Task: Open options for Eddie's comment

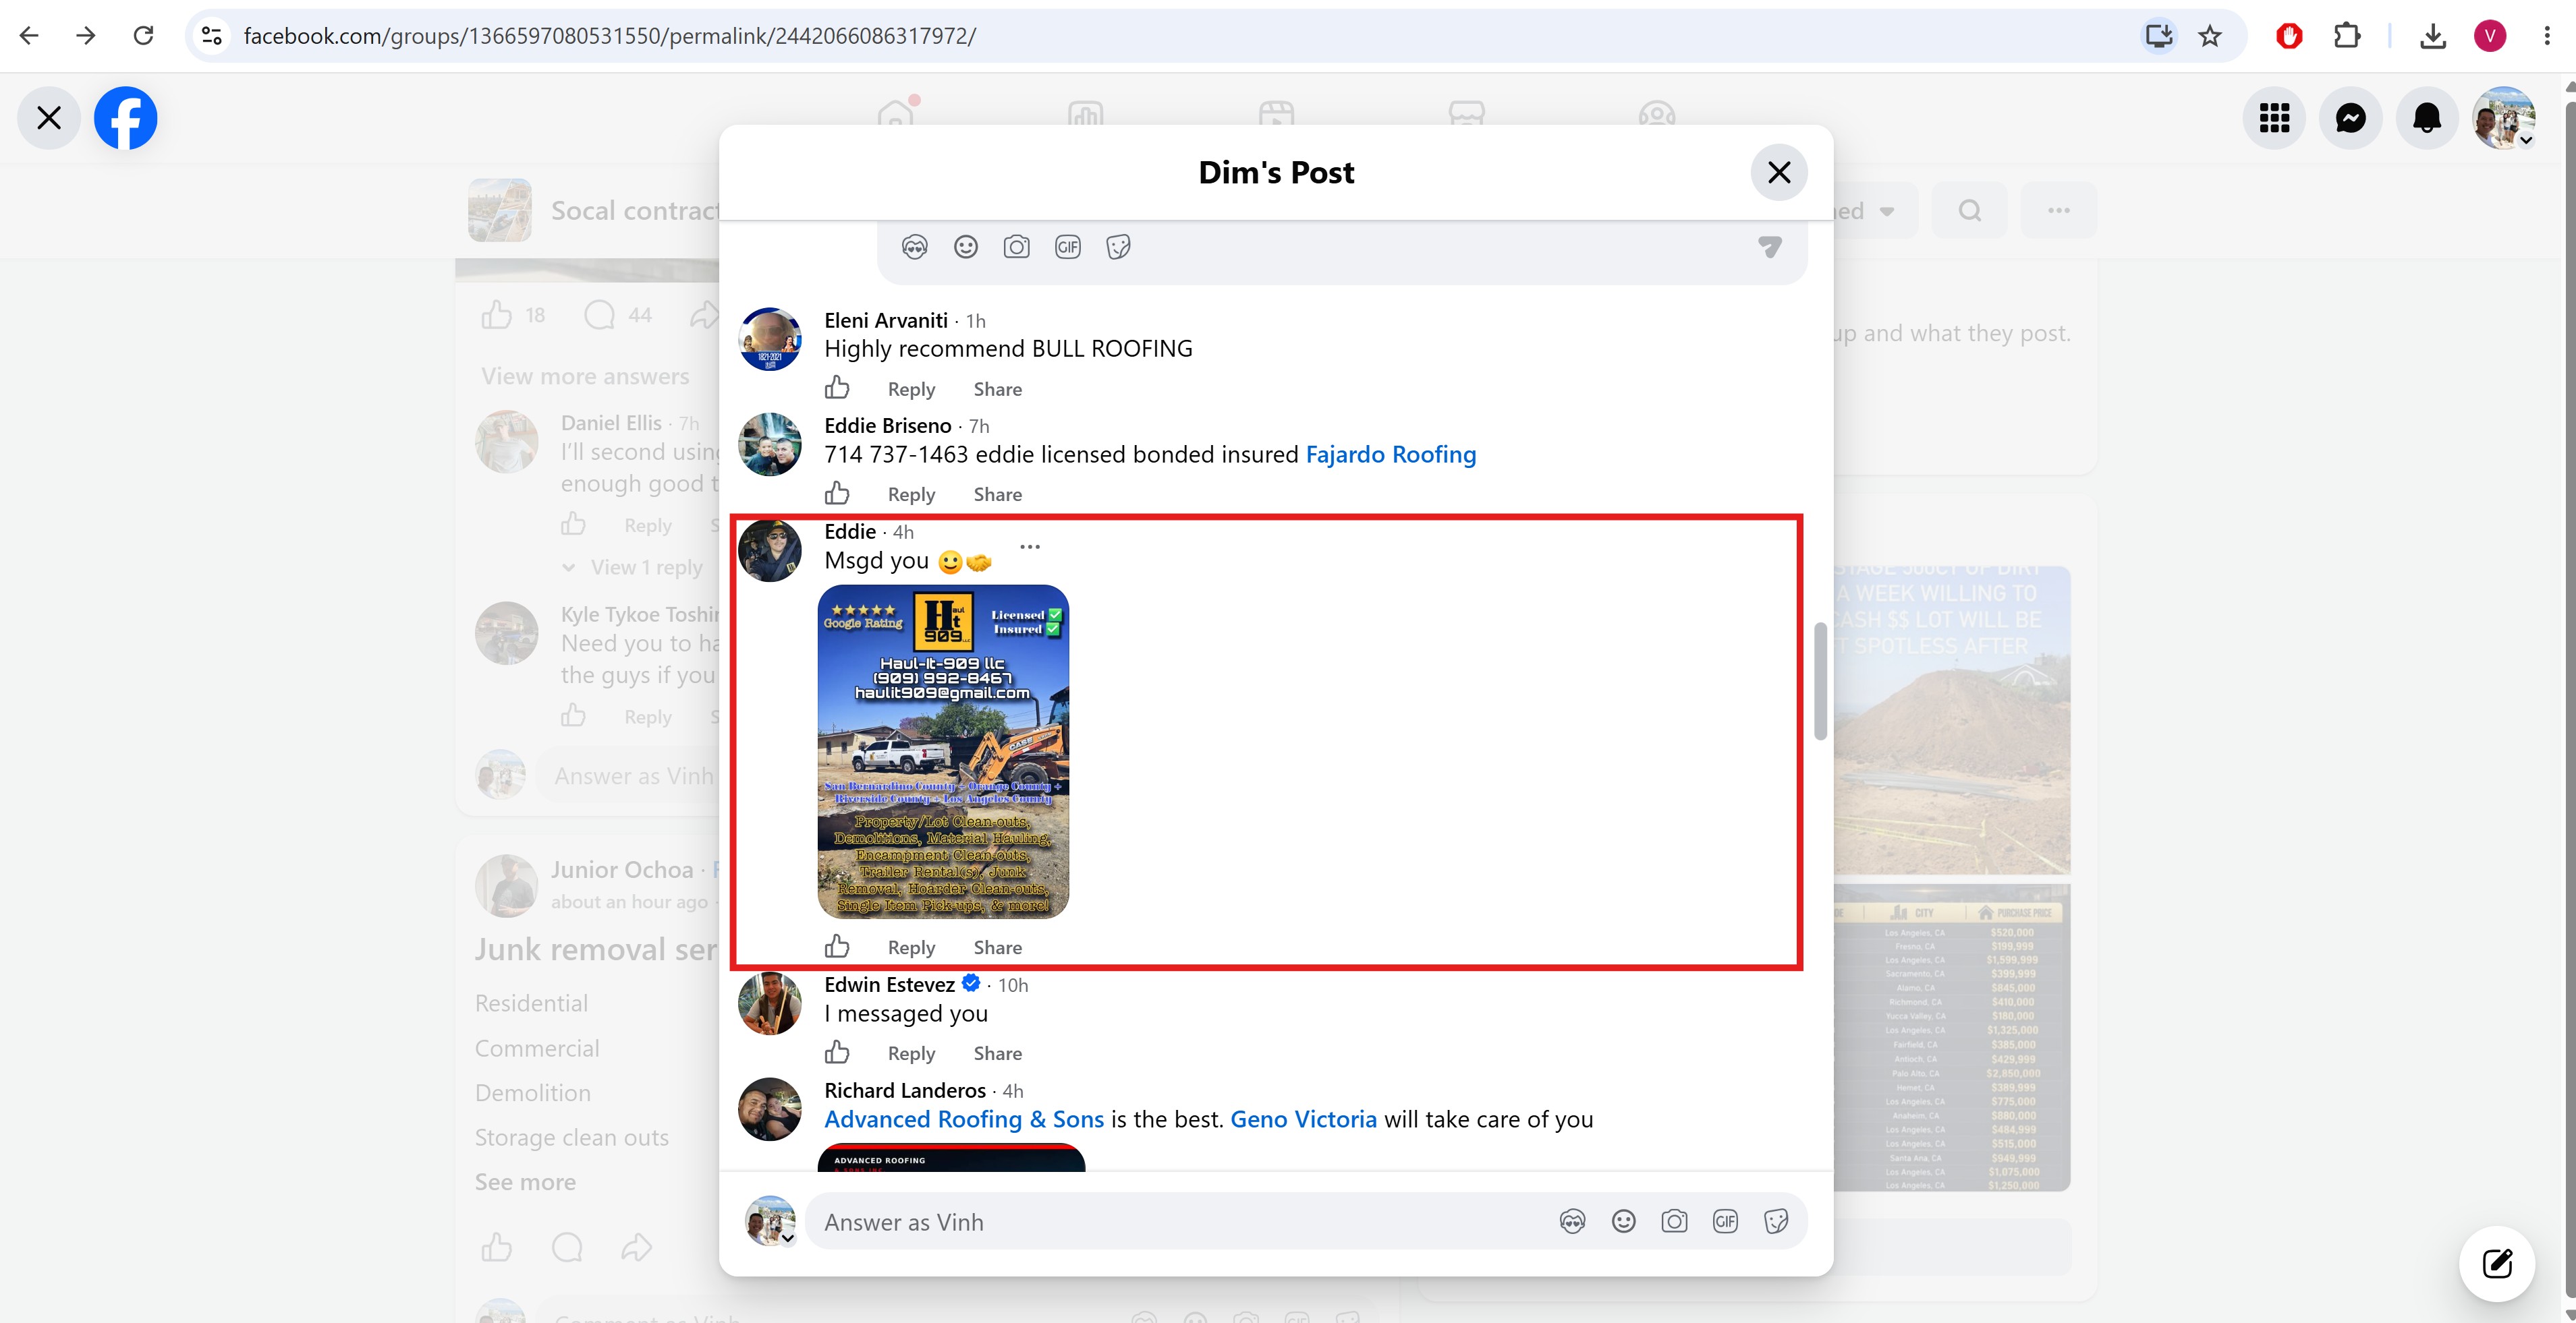Action: (1030, 547)
